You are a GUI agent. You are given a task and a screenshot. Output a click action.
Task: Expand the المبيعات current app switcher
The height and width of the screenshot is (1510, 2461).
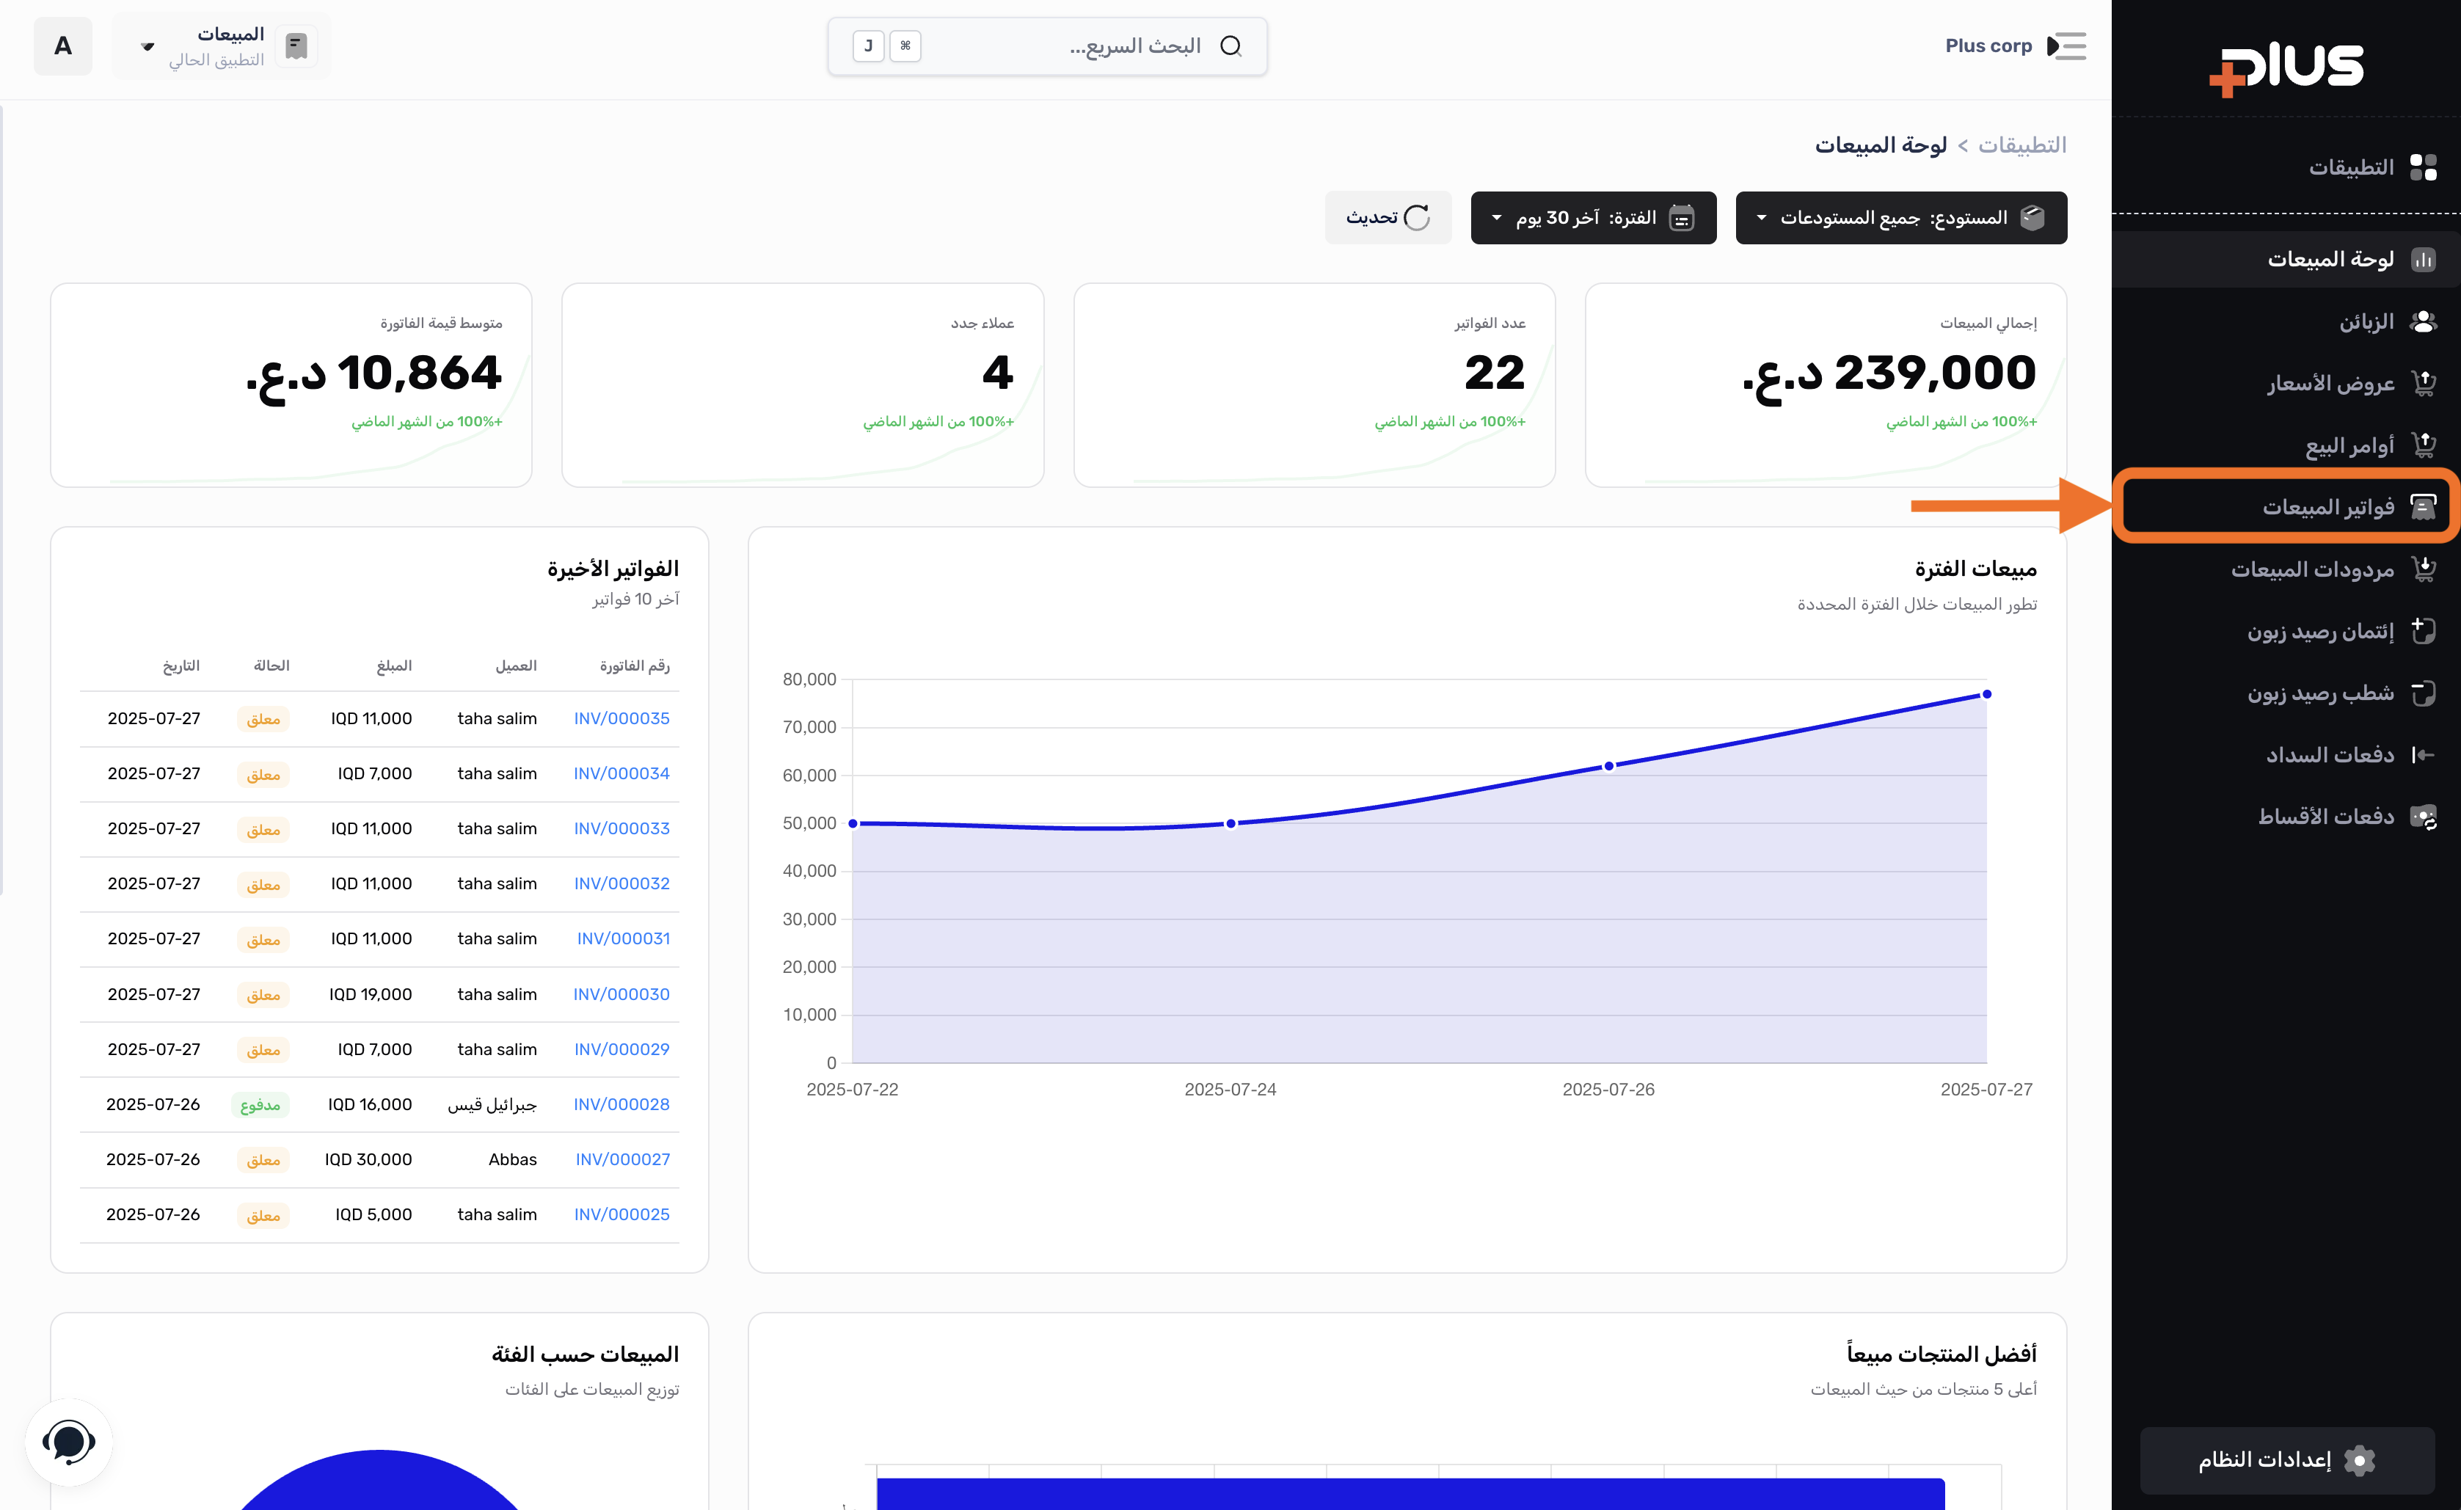coord(222,46)
